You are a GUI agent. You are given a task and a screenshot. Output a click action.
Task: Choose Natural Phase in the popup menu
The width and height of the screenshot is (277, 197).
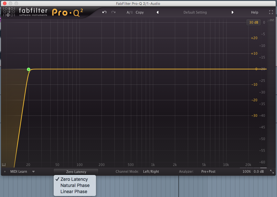(x=75, y=185)
